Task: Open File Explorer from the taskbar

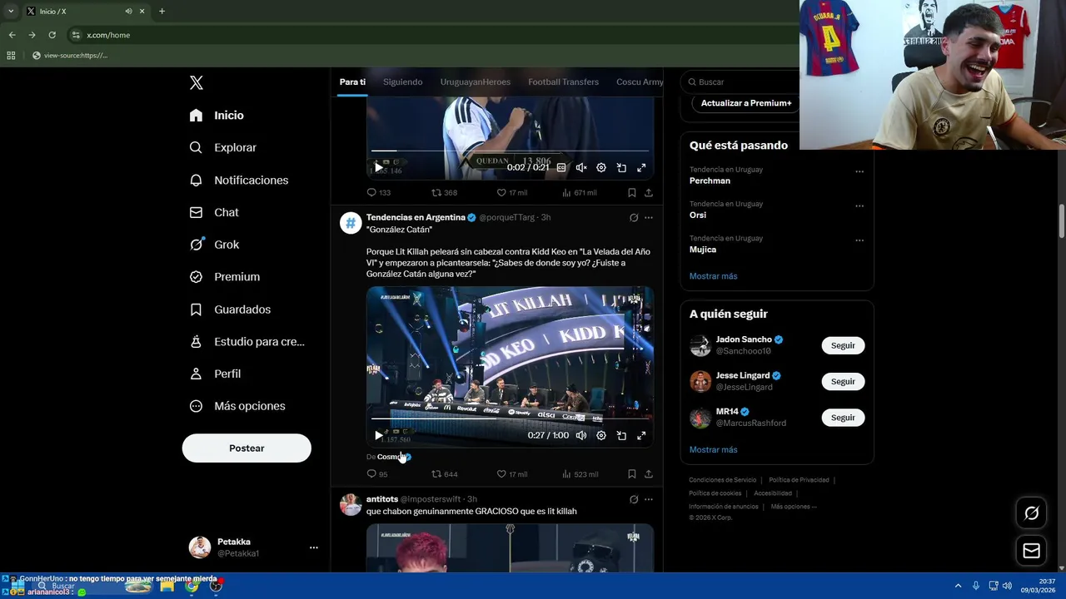Action: [x=167, y=586]
